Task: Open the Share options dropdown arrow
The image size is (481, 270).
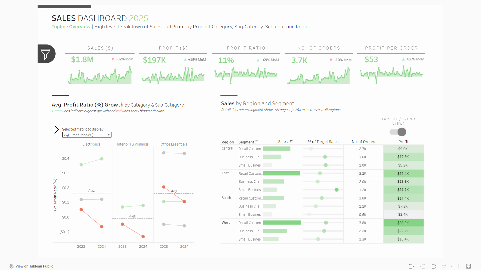Action: (x=451, y=266)
